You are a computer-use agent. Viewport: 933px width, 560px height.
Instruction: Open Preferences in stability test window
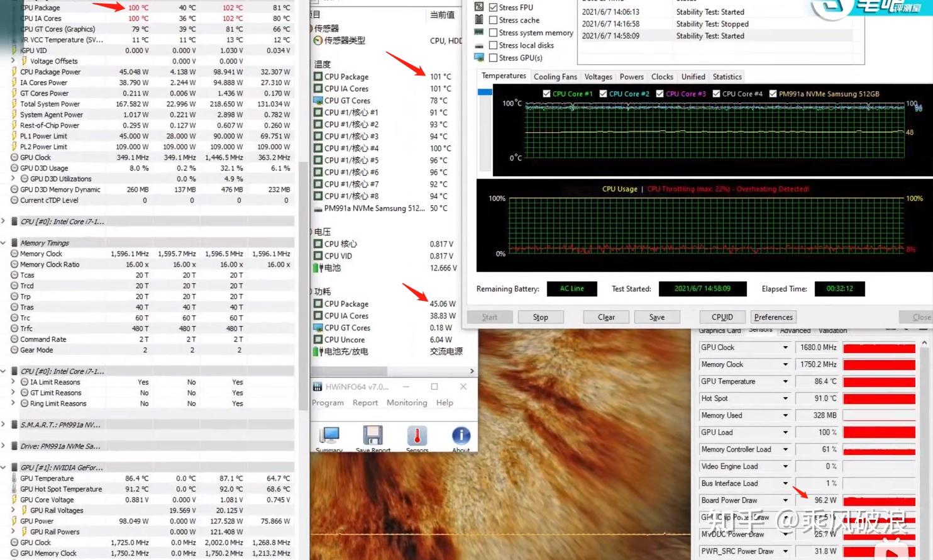pyautogui.click(x=774, y=317)
